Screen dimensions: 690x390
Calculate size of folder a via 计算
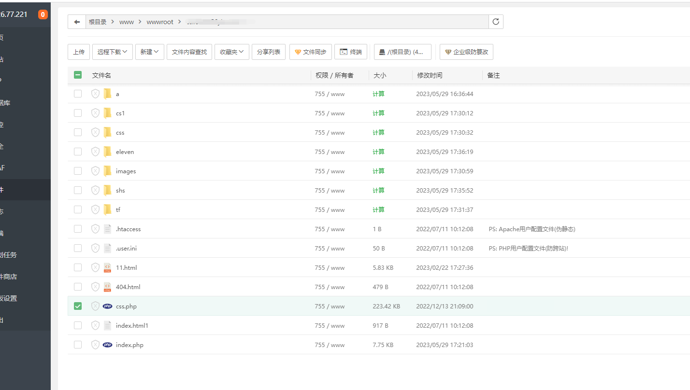(378, 94)
